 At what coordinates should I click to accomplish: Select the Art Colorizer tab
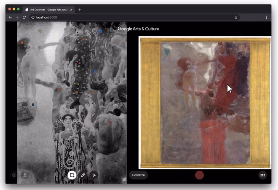[49, 10]
